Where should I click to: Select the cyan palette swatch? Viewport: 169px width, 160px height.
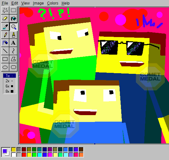point(40,155)
